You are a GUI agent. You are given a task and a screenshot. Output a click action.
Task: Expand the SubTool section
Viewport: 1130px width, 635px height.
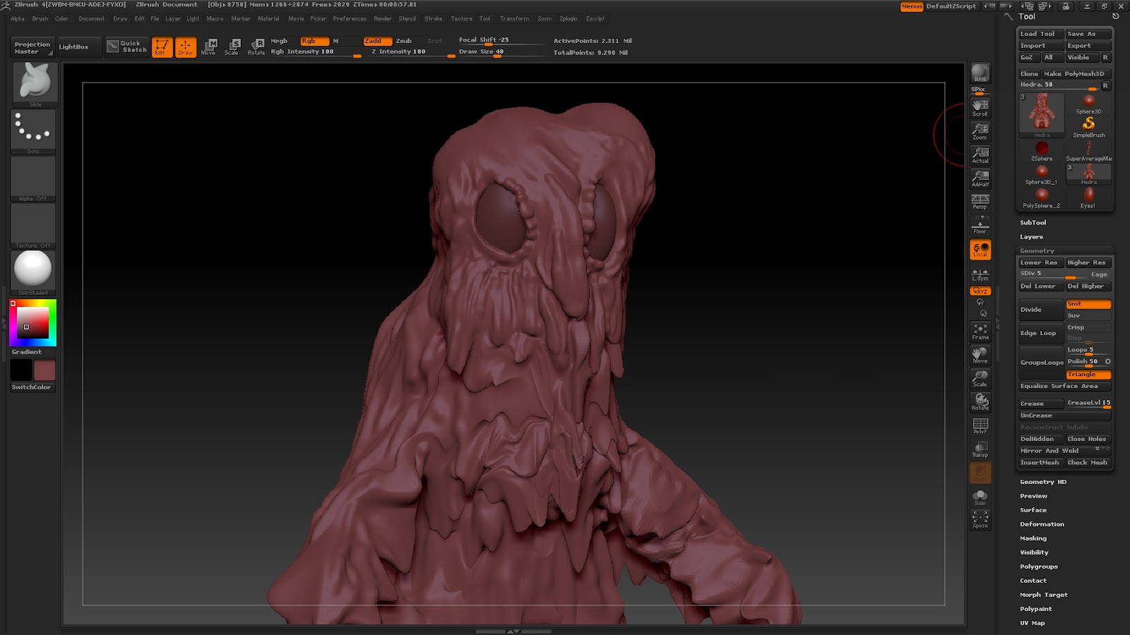click(x=1033, y=222)
